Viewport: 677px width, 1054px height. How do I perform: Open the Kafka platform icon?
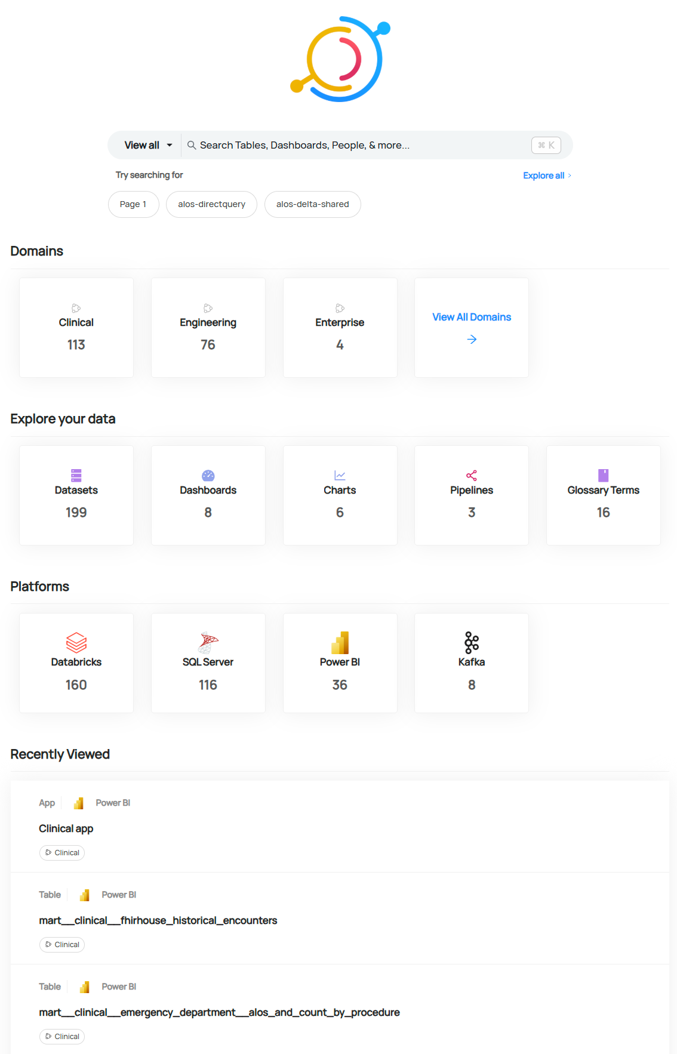click(472, 643)
